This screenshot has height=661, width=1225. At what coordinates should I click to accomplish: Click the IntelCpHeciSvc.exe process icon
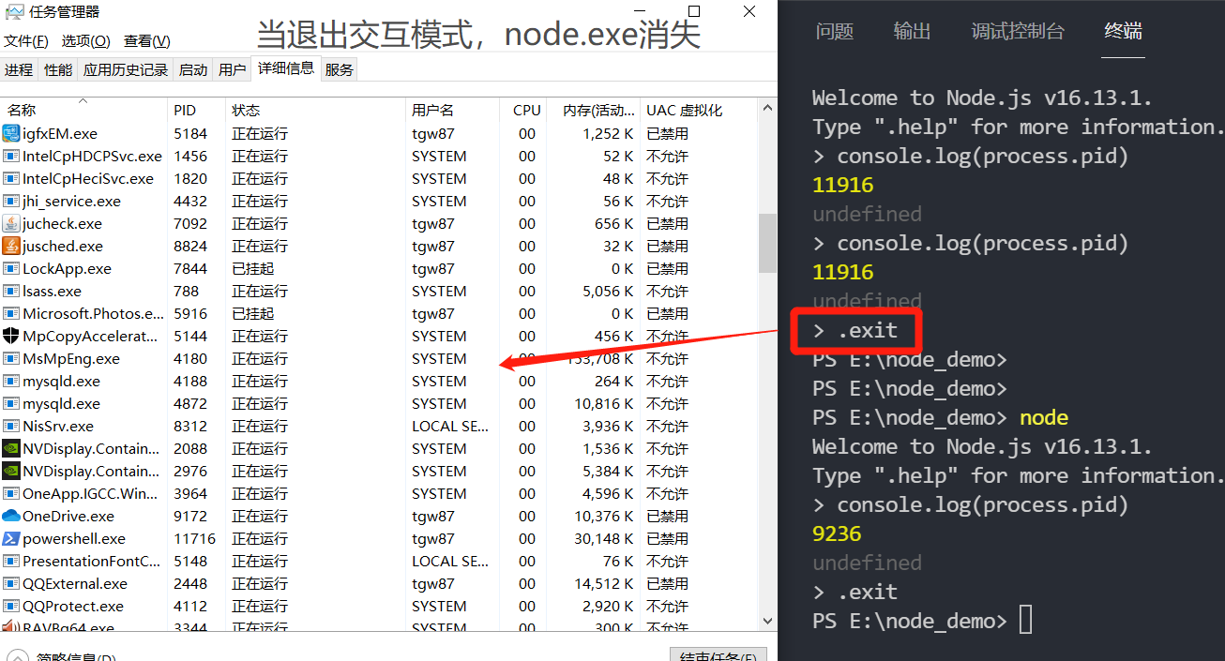(x=11, y=178)
